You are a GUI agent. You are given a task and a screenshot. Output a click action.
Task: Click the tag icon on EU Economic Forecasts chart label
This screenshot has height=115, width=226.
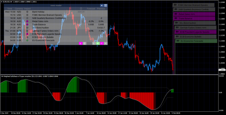coord(178,41)
